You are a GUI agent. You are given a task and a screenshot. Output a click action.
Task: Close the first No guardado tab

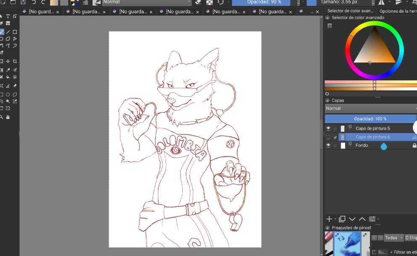(58, 12)
